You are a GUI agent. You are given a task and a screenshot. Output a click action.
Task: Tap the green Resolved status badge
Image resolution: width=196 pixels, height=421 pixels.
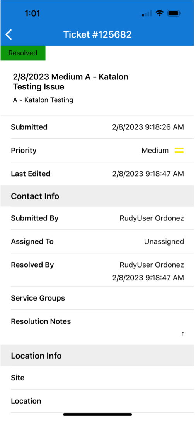pyautogui.click(x=23, y=53)
